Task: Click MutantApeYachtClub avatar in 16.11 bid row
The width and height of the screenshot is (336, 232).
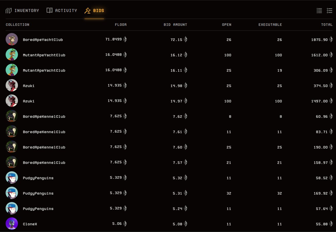Action: point(12,70)
